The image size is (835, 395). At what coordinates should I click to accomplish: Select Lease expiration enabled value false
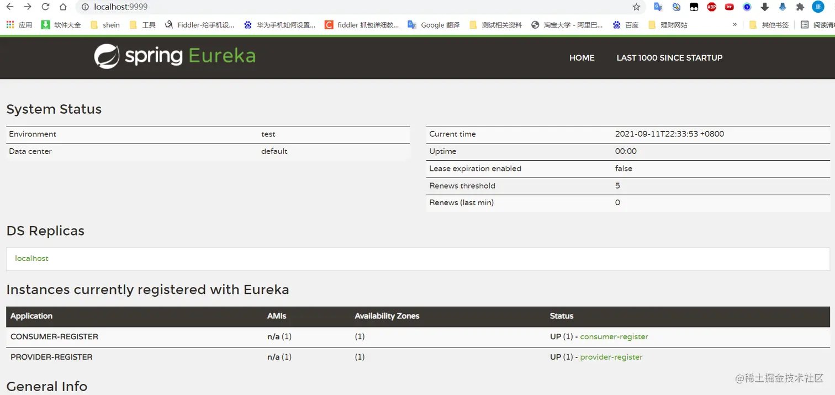[623, 168]
